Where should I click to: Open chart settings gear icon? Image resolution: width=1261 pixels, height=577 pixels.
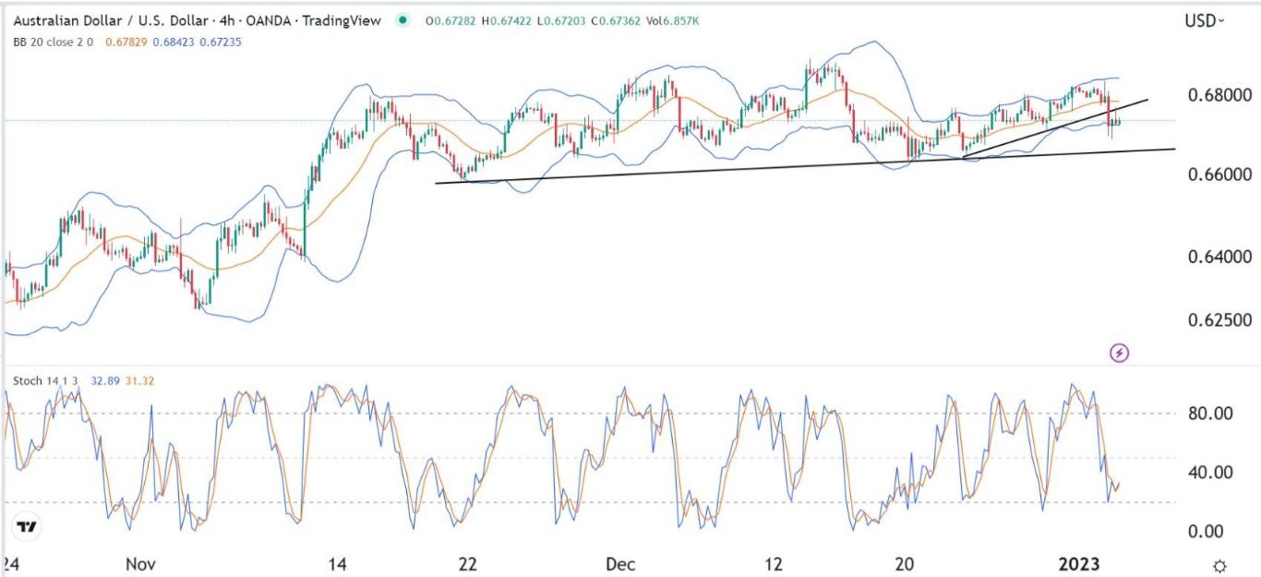[1219, 565]
